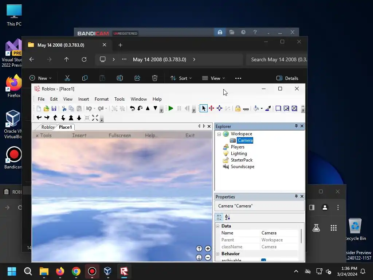373x280 pixels.
Task: Pin the Explorer panel
Action: tap(296, 126)
